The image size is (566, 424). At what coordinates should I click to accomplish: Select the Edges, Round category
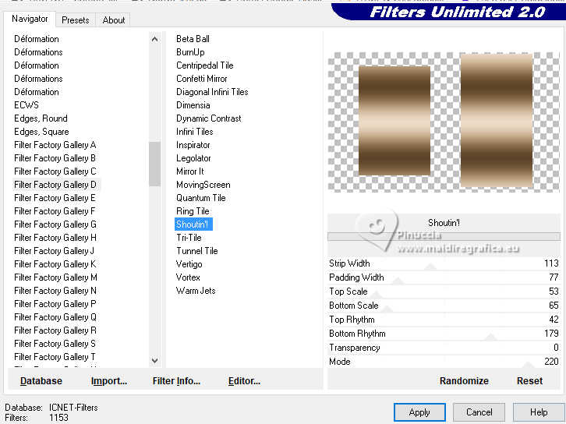[x=41, y=118]
